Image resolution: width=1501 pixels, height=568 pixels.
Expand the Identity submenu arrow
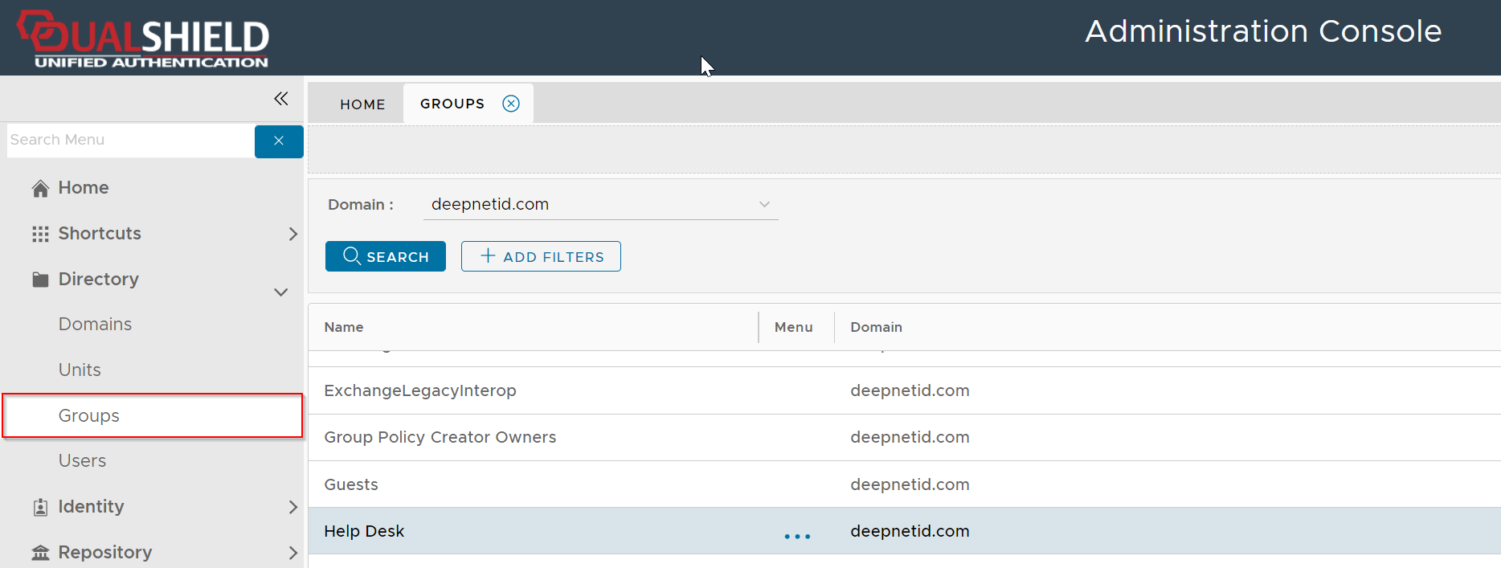(292, 507)
